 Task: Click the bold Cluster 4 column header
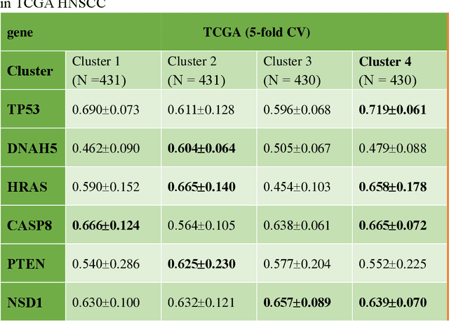(387, 70)
